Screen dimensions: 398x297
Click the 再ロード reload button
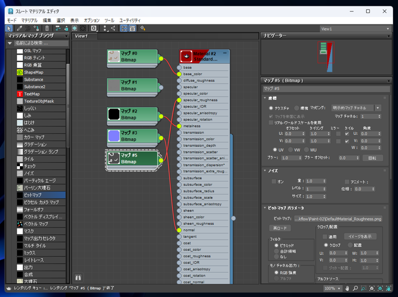coord(280,228)
